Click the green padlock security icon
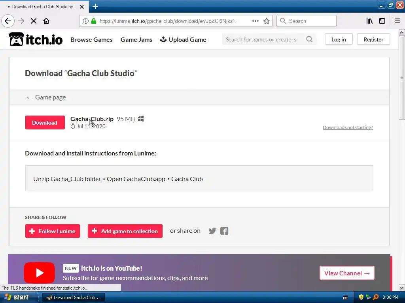 (x=94, y=21)
